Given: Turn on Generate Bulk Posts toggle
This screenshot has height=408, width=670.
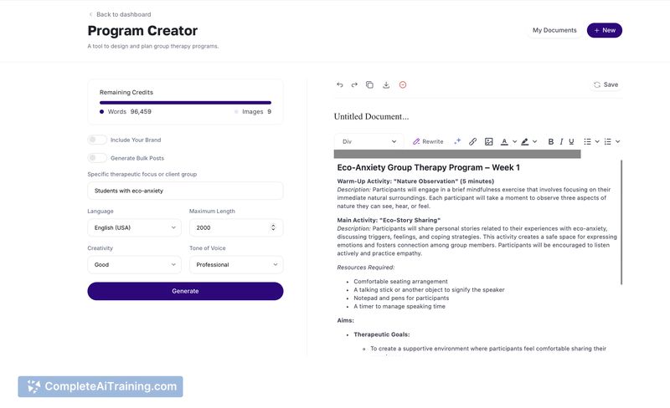Looking at the screenshot, I should (98, 158).
